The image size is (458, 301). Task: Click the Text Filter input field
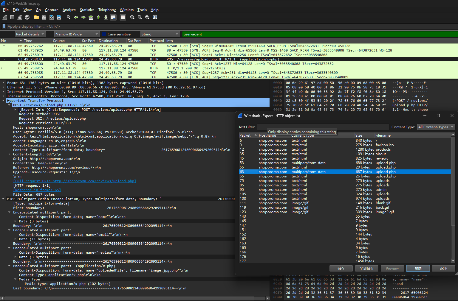click(x=323, y=127)
